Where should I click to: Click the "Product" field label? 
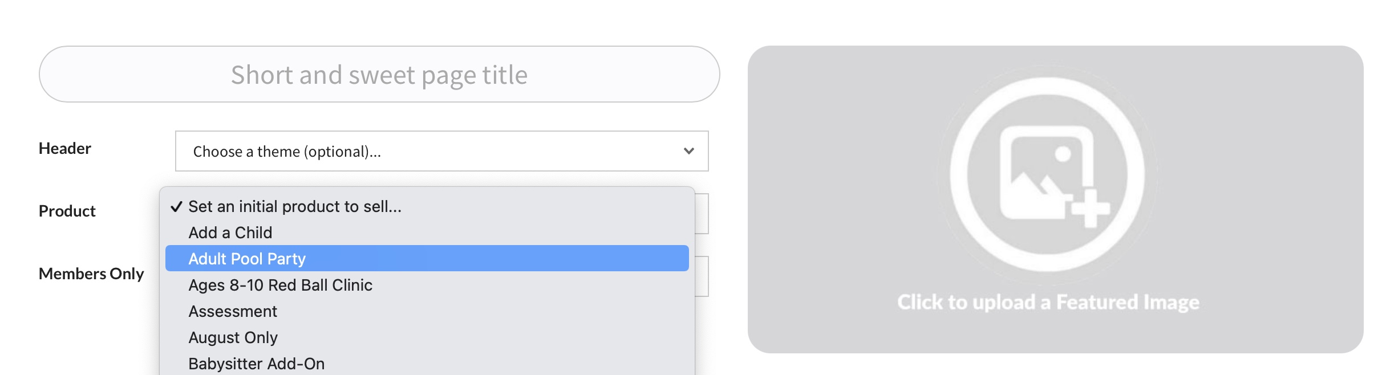click(x=67, y=211)
